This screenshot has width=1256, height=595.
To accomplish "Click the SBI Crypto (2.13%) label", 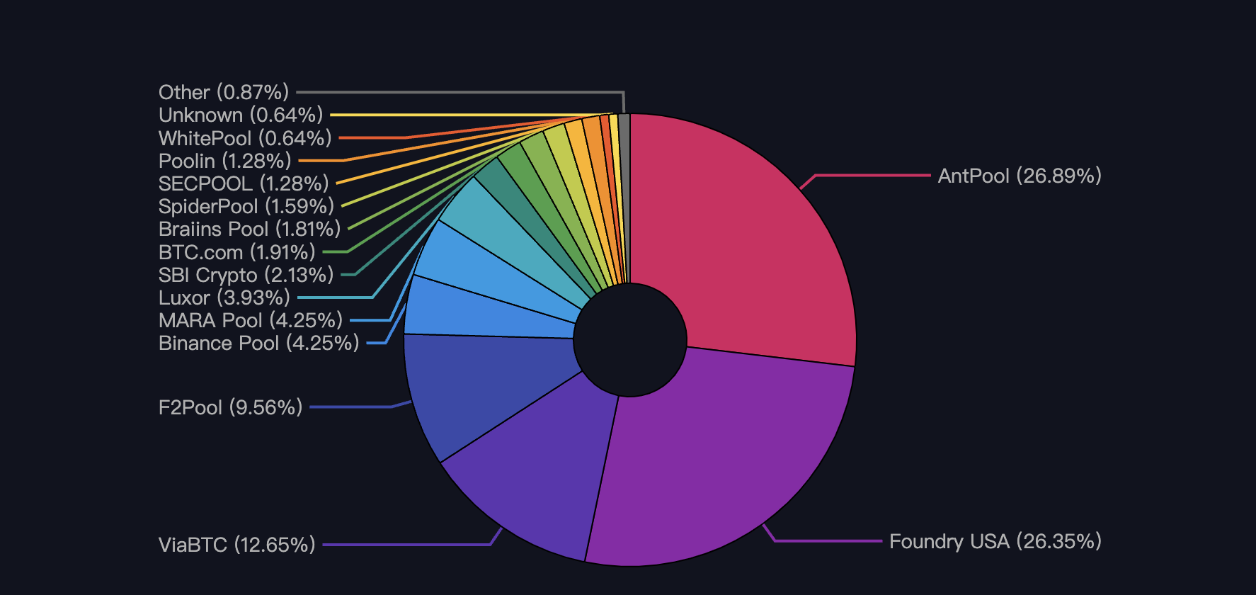I will pyautogui.click(x=246, y=275).
